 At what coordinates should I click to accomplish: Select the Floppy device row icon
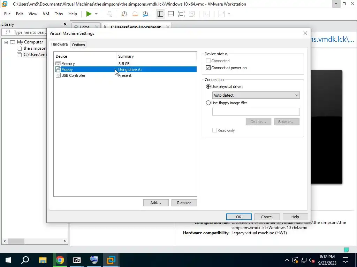[x=58, y=70]
